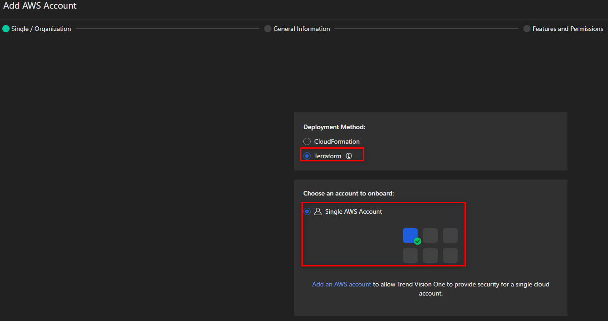Click the bottom-left gray account tile
The height and width of the screenshot is (321, 608).
pyautogui.click(x=410, y=256)
